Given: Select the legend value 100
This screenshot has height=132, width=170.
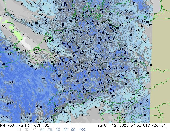Looking at the screenshot, I should click(x=82, y=130).
